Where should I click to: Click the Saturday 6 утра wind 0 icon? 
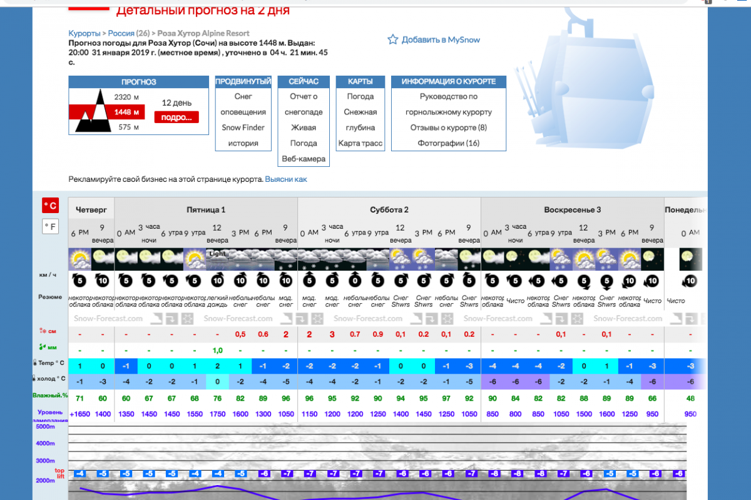pos(355,281)
